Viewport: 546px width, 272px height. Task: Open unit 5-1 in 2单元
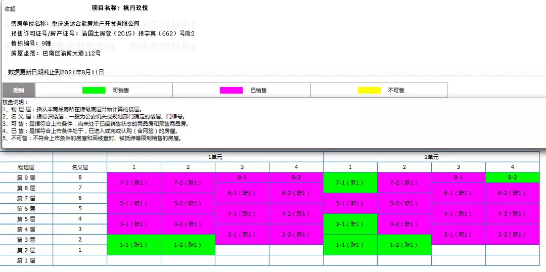coord(350,203)
